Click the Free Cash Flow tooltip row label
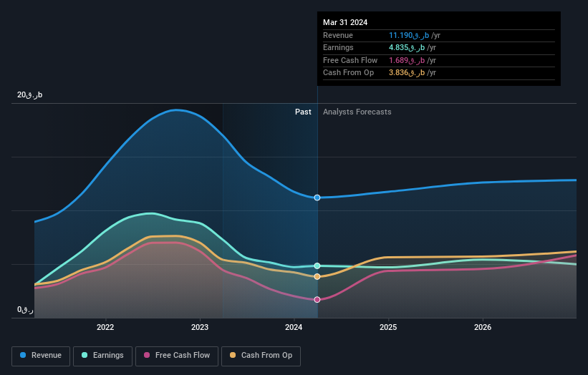Screen dimensions: 588x375 [350, 60]
